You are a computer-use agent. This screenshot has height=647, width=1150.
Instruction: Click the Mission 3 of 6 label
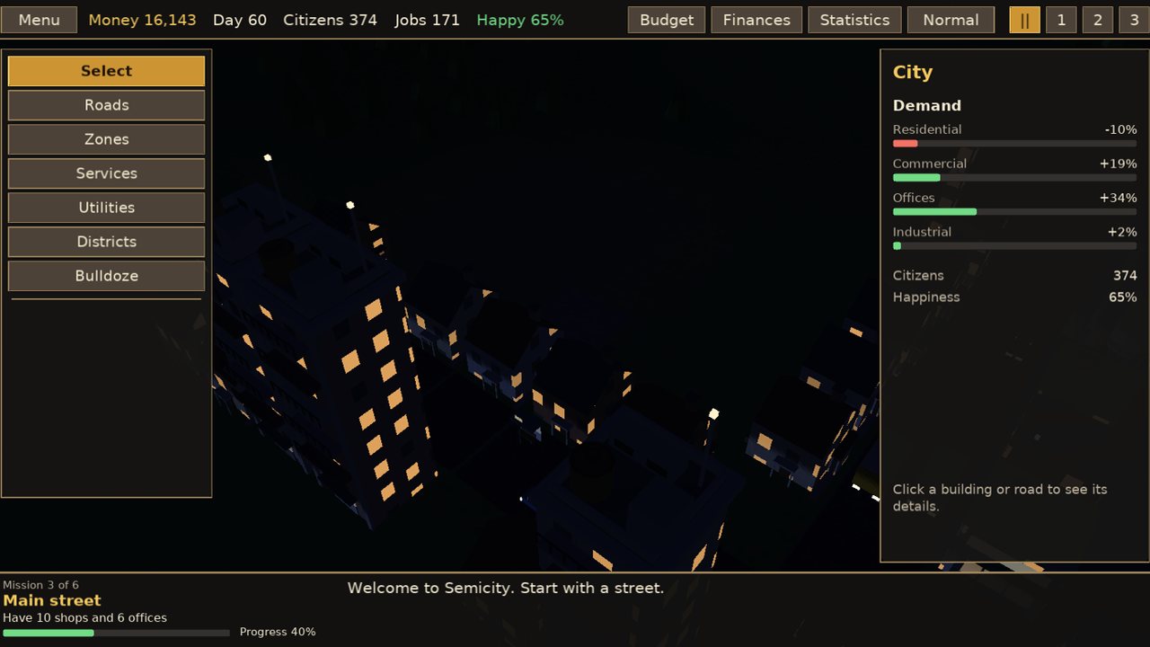pos(40,585)
